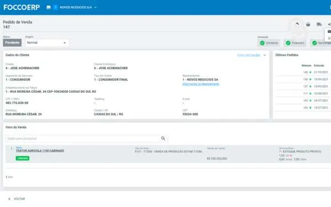Viewport: 331px width, 207px height.
Task: Open the representative information link
Action: (x=201, y=84)
